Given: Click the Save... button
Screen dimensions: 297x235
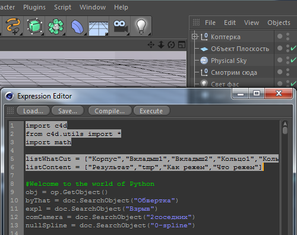Looking at the screenshot, I should click(68, 111).
